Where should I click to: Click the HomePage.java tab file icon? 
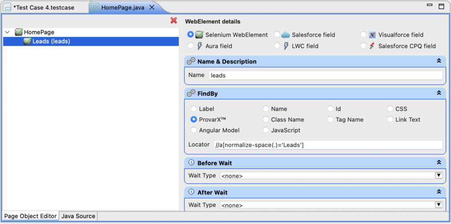(x=94, y=7)
